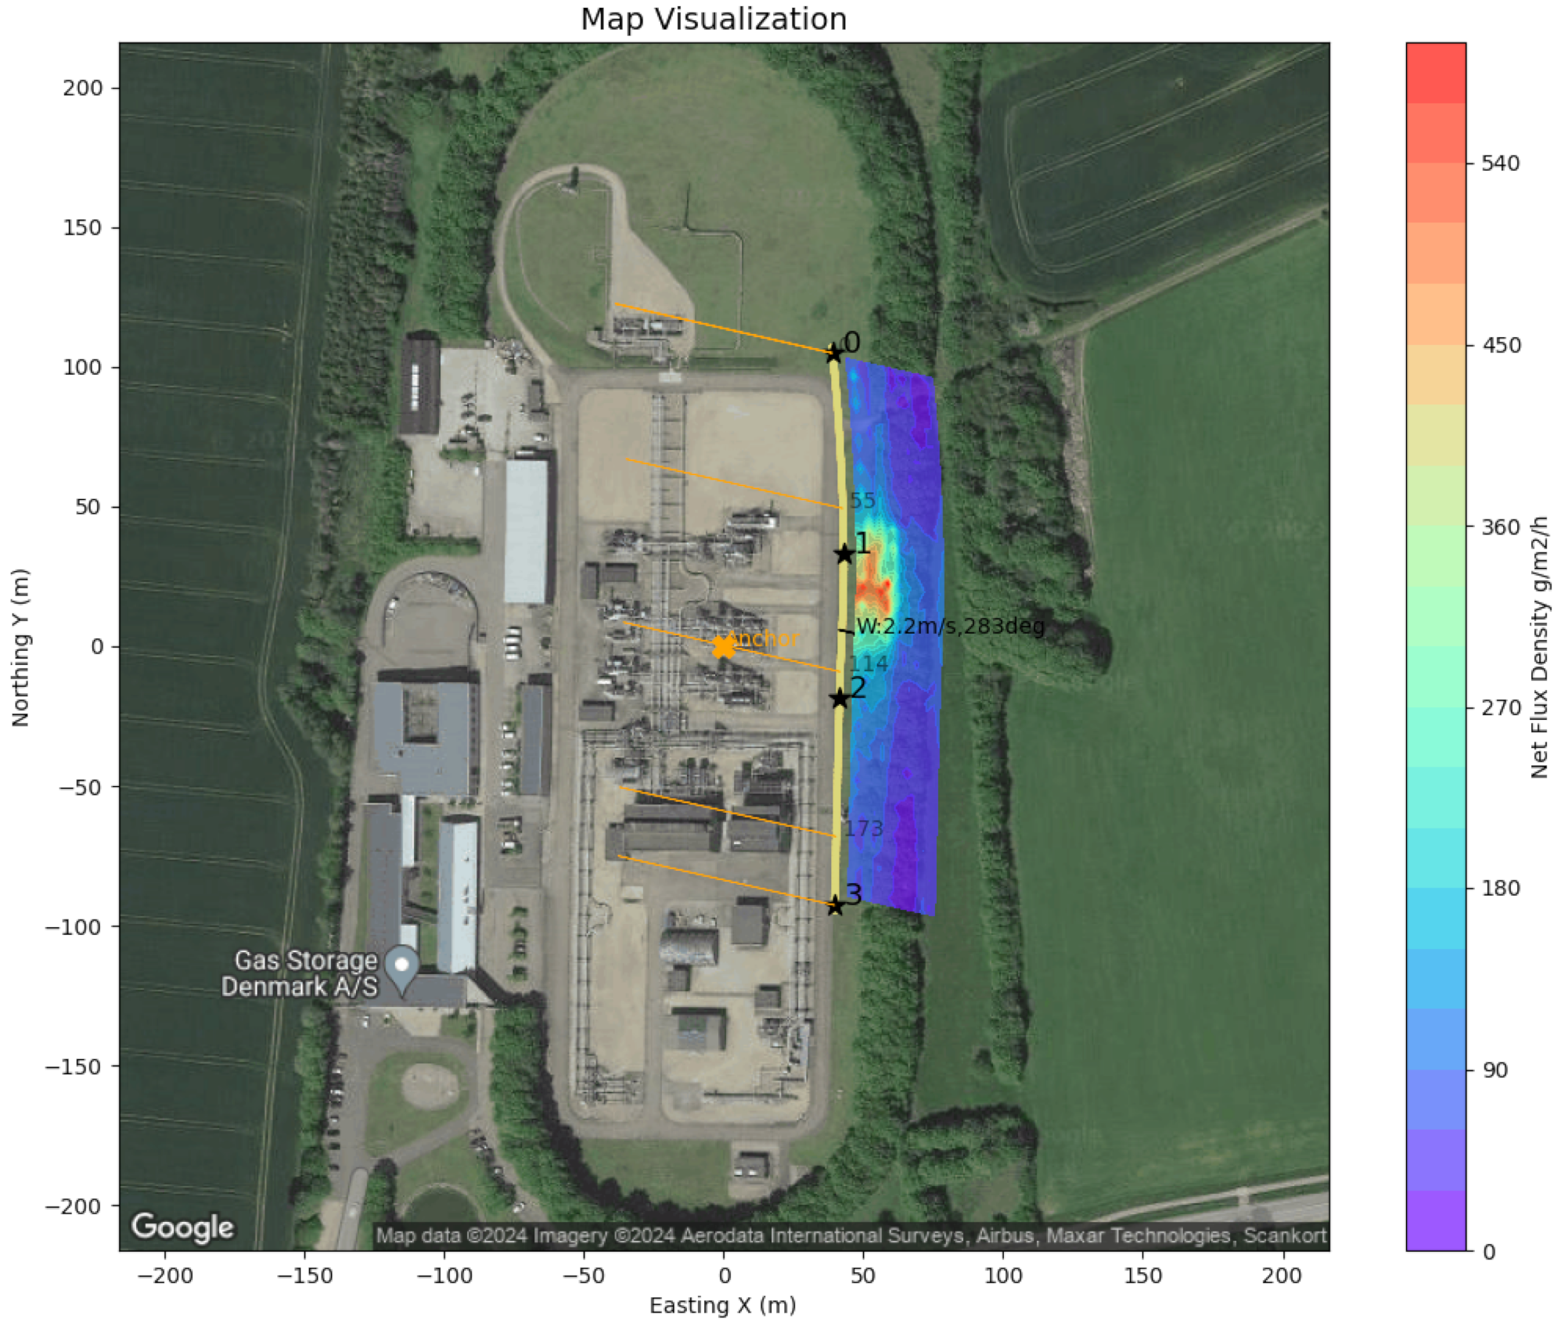Click the Map Visualization title

tap(713, 19)
